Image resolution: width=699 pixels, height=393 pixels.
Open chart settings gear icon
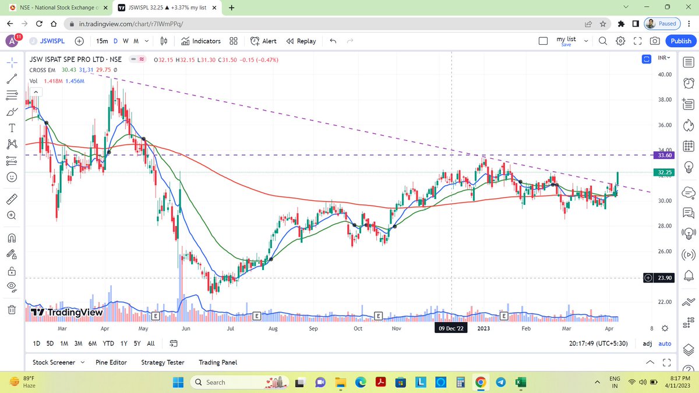click(620, 41)
